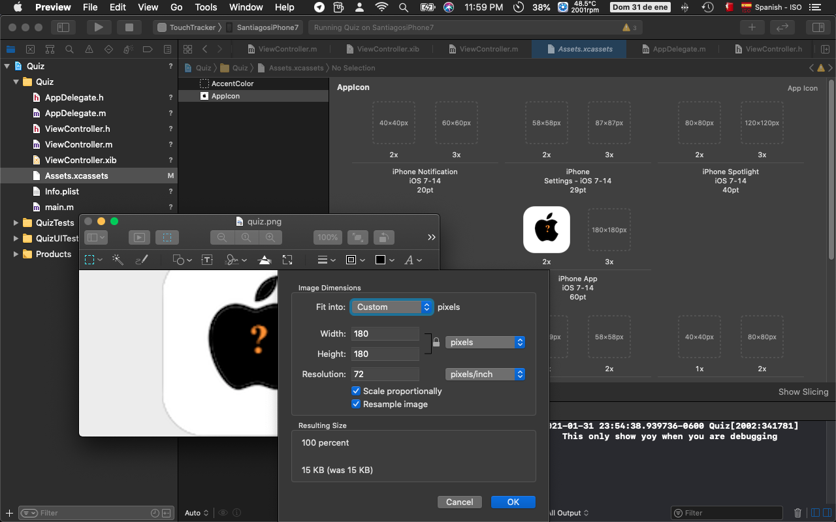Open the symbol navigator in Xcode
The height and width of the screenshot is (522, 836).
pyautogui.click(x=50, y=49)
